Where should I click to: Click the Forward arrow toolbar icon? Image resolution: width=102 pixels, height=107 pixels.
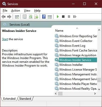[x=9, y=17]
